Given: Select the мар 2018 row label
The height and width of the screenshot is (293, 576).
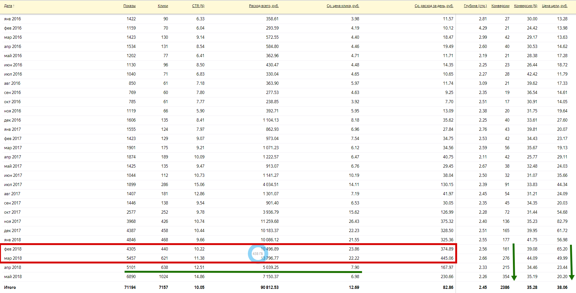Looking at the screenshot, I should (x=13, y=258).
